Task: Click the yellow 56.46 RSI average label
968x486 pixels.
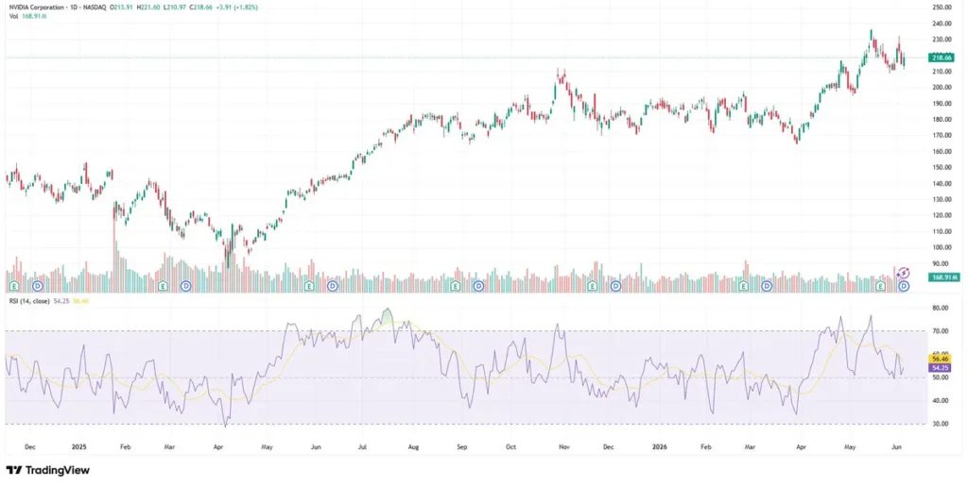Action: (x=942, y=359)
